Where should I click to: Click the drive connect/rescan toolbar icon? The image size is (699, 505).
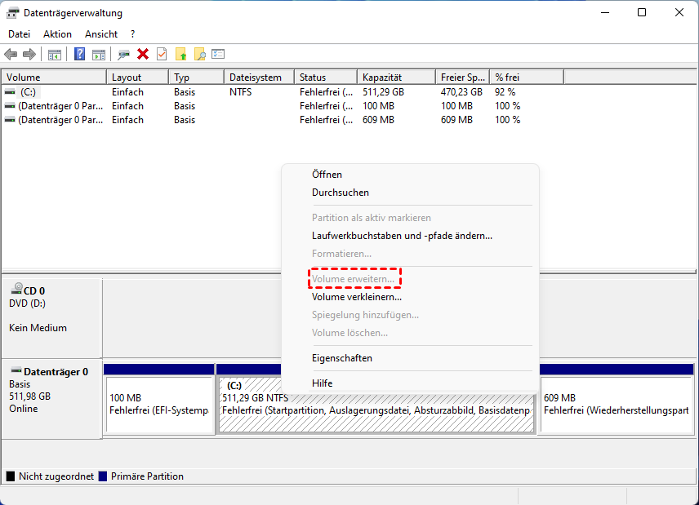123,55
